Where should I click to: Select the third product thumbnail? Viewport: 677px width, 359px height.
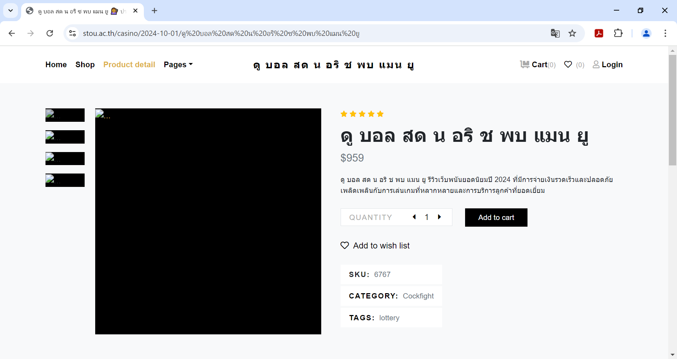(x=65, y=158)
